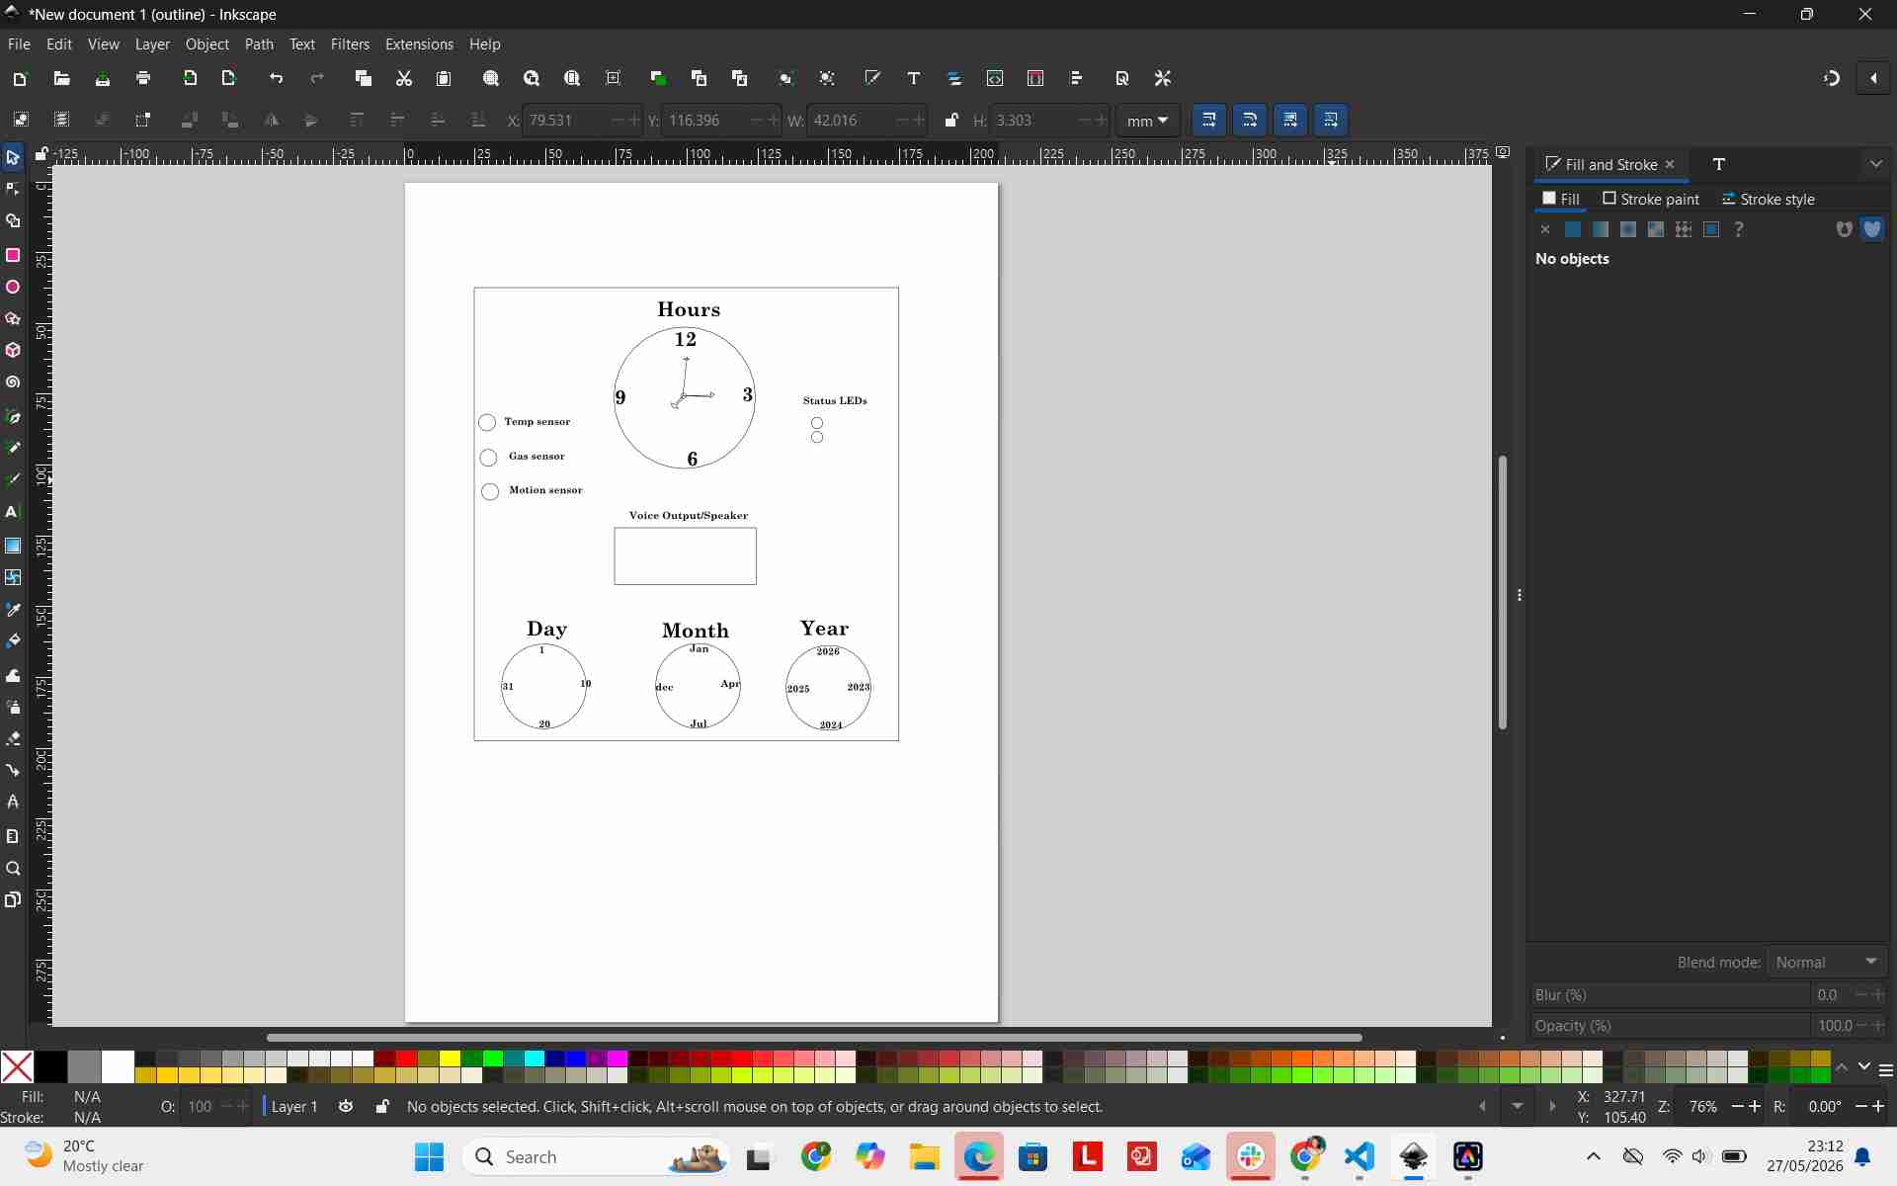Screen dimensions: 1897x1186
Task: Toggle the snapping control button
Action: [1832, 78]
